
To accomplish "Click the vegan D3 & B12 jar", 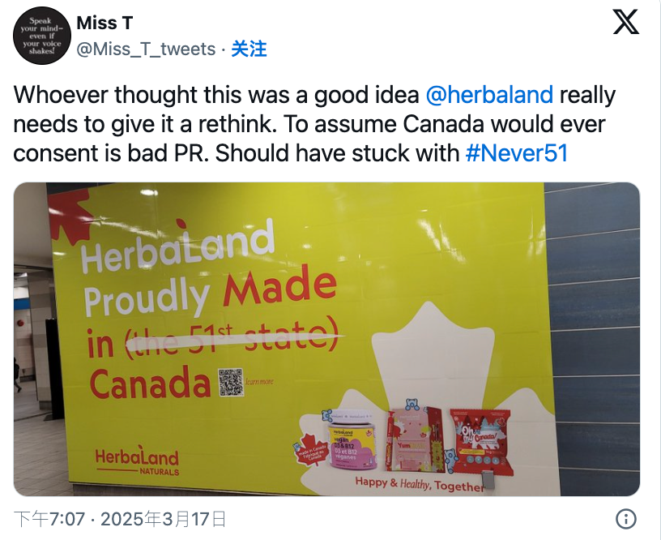I will (x=351, y=441).
